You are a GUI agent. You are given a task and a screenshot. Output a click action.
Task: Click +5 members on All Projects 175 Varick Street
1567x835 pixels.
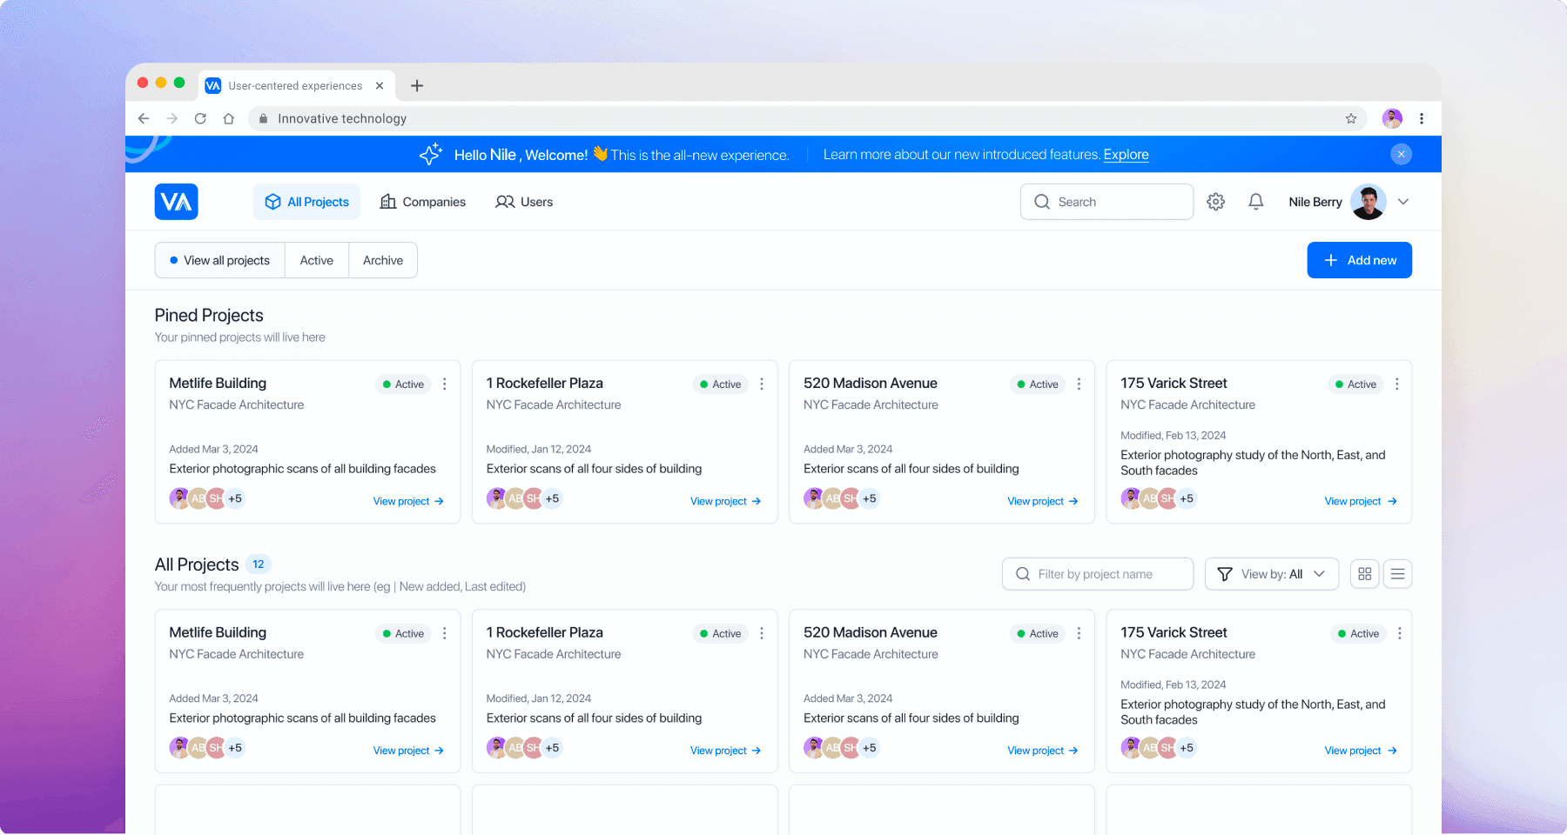[1187, 748]
